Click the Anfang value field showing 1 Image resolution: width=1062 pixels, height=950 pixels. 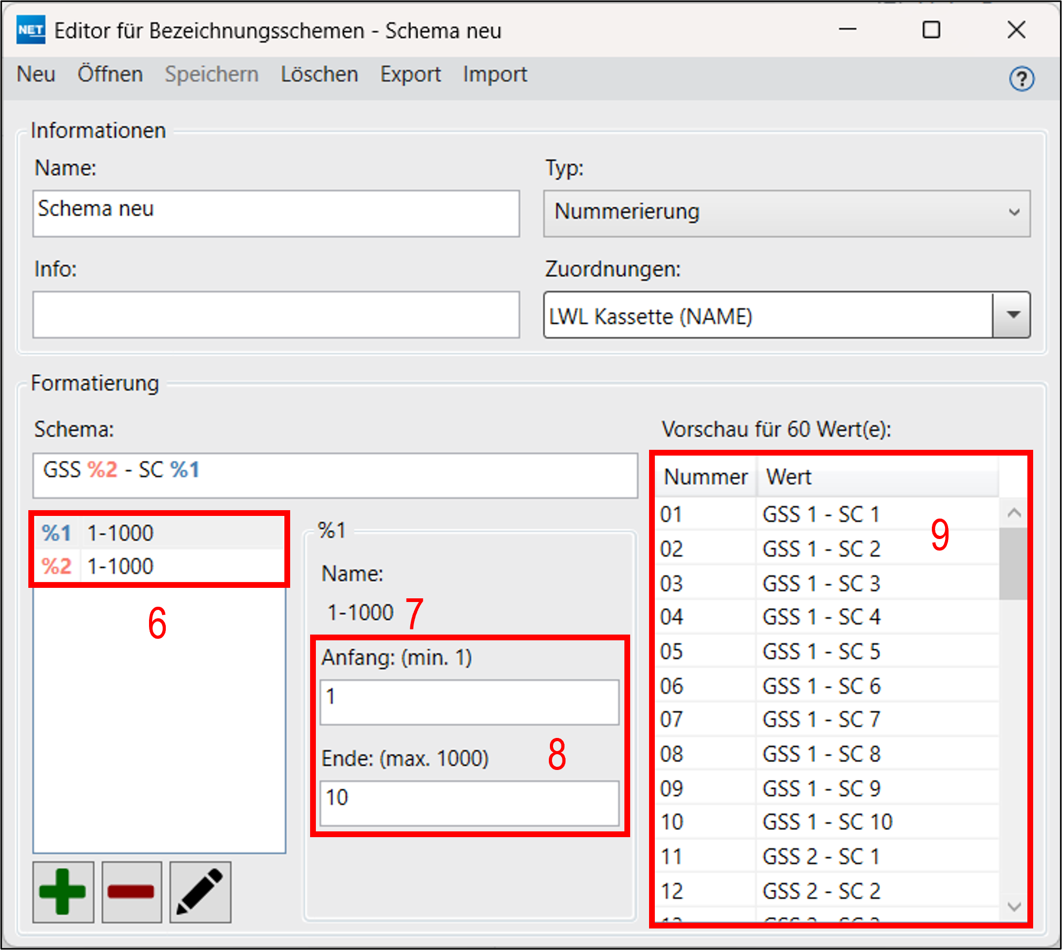click(x=469, y=701)
